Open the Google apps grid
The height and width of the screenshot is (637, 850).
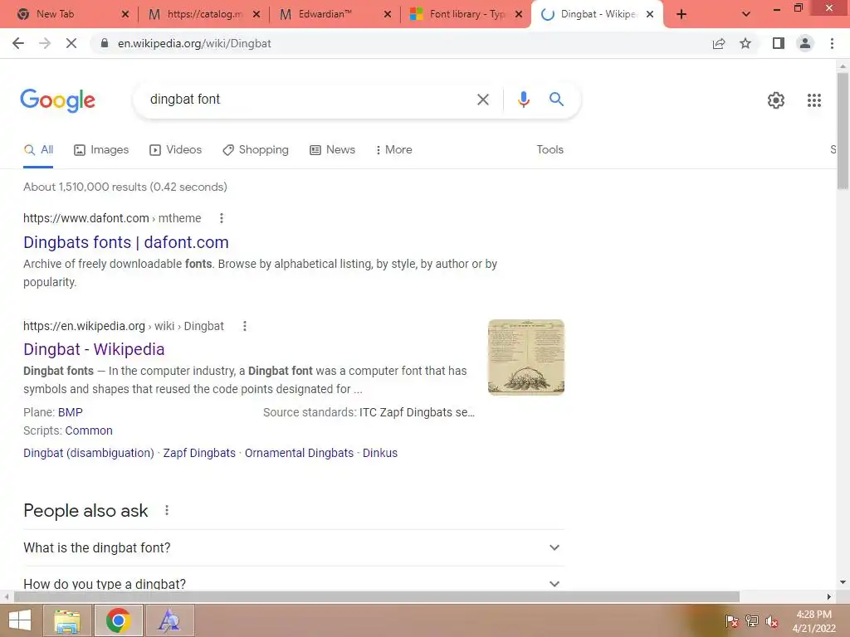[813, 100]
